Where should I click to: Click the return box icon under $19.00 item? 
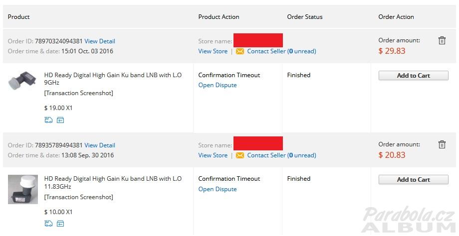point(60,120)
